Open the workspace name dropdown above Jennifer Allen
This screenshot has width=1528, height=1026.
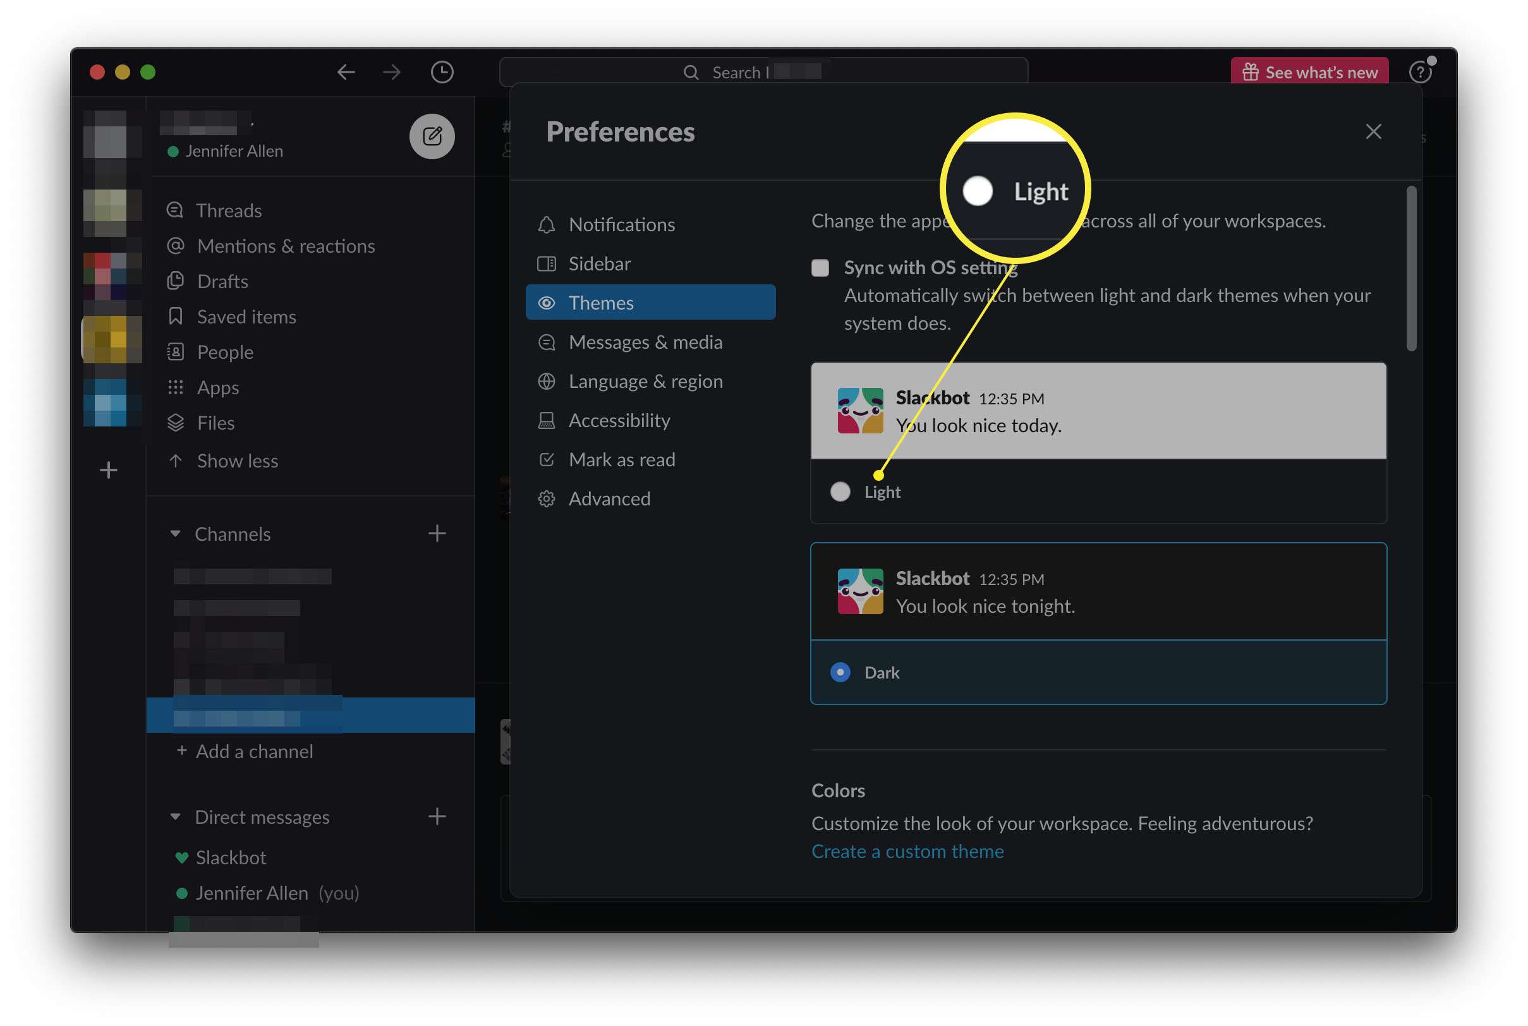pyautogui.click(x=206, y=122)
